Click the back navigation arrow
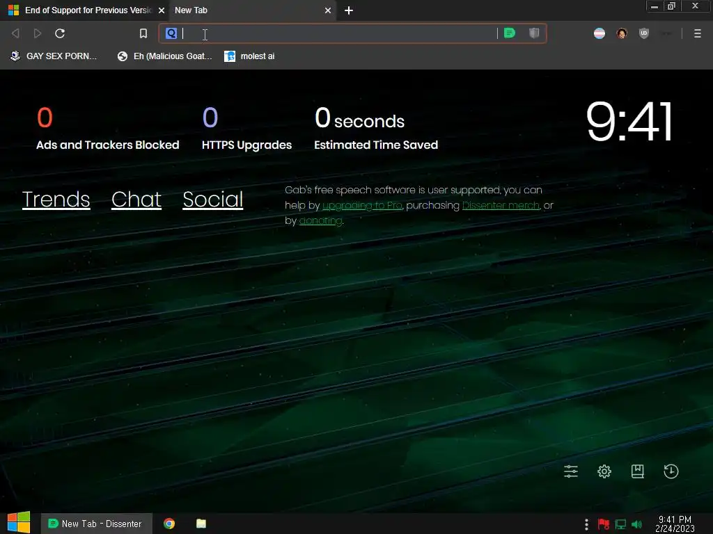713x534 pixels. point(15,33)
